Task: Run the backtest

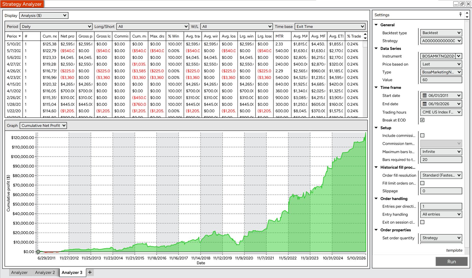Action: click(x=451, y=261)
